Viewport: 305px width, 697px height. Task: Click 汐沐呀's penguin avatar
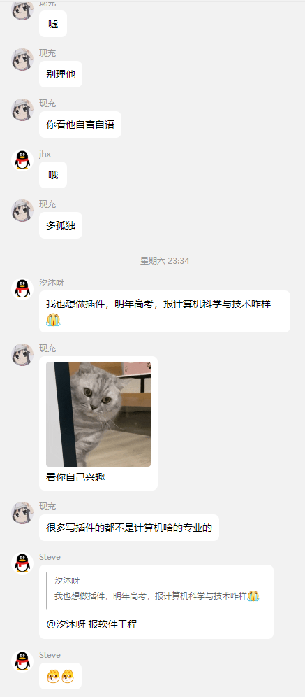pyautogui.click(x=22, y=289)
